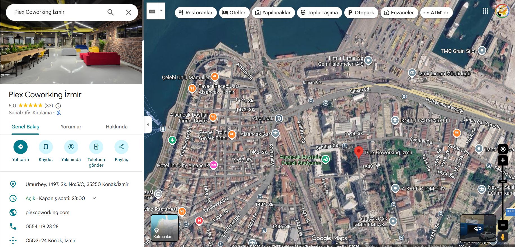Image resolution: width=515 pixels, height=247 pixels.
Task: Open the Katmanlar layers thumbnail
Action: [x=165, y=228]
